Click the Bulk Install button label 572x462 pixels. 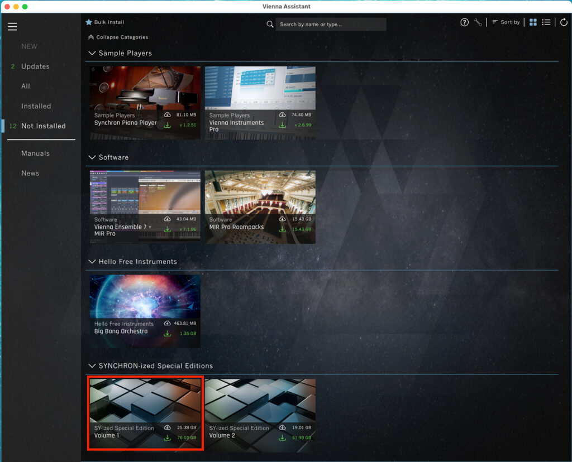click(109, 22)
